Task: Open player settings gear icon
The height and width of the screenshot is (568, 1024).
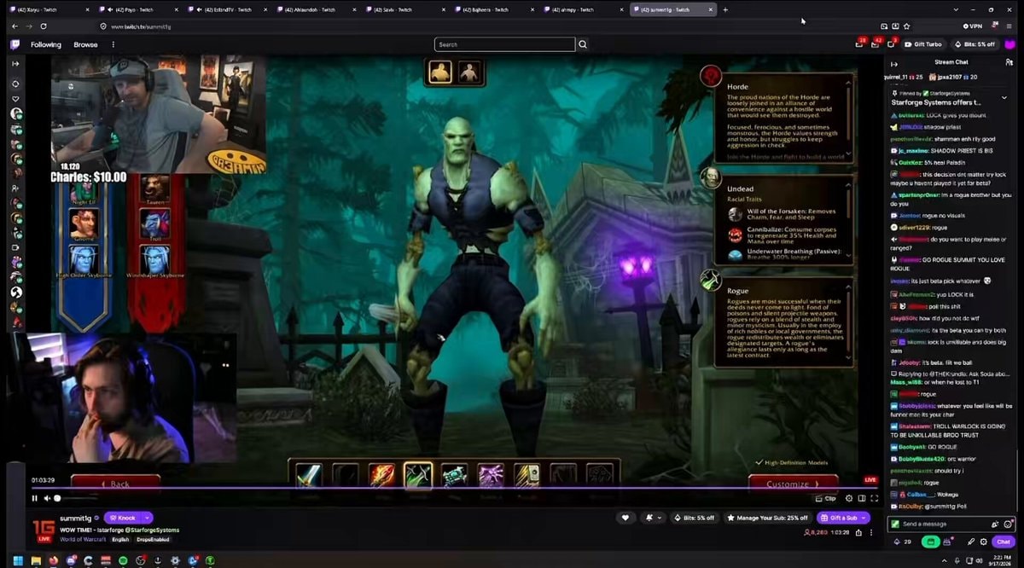Action: tap(848, 498)
